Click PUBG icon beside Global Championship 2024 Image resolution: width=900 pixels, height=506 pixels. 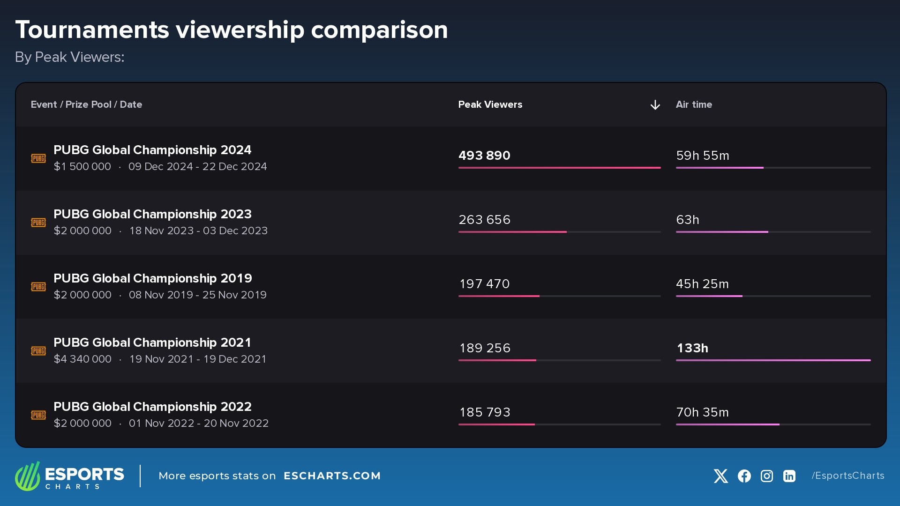pyautogui.click(x=38, y=158)
